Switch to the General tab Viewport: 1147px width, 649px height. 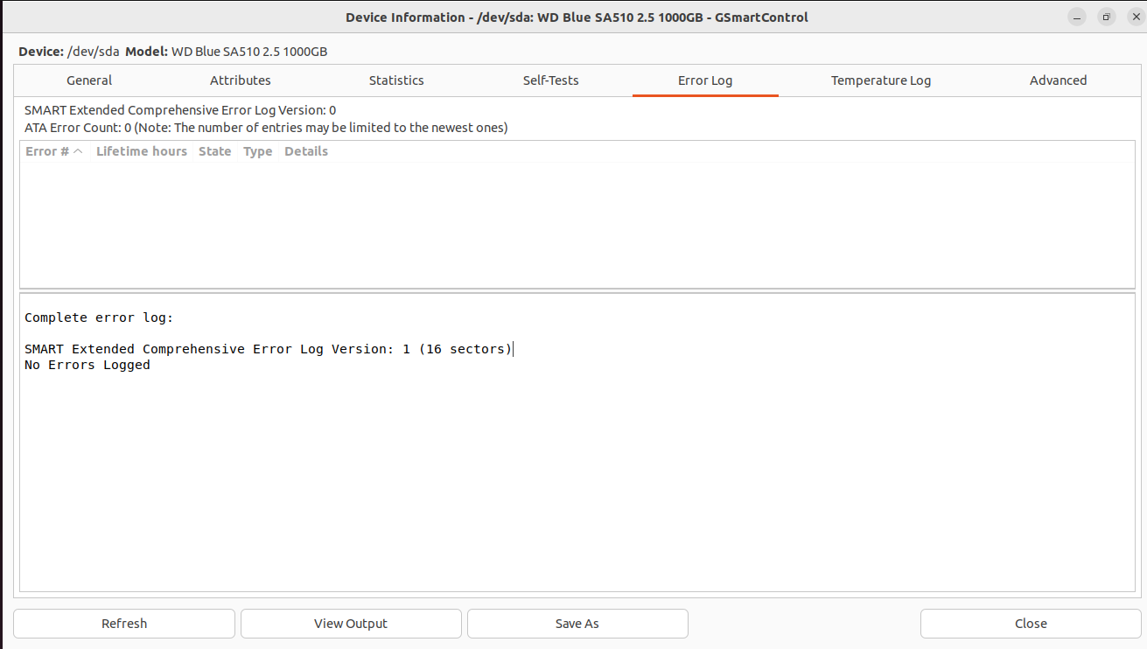tap(89, 80)
